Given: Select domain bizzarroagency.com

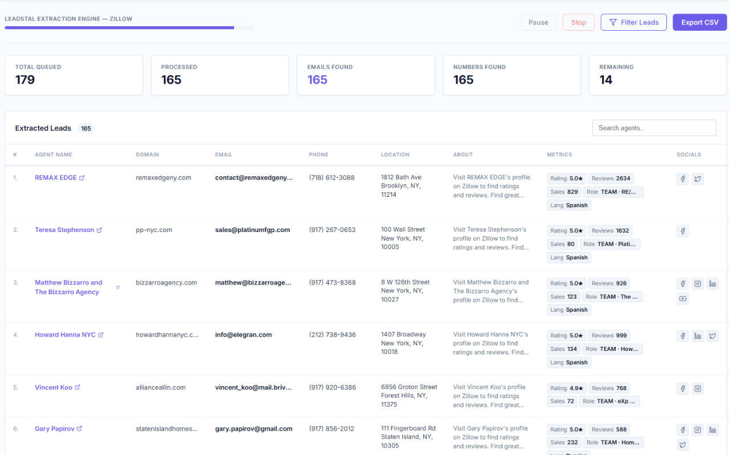Looking at the screenshot, I should (166, 283).
